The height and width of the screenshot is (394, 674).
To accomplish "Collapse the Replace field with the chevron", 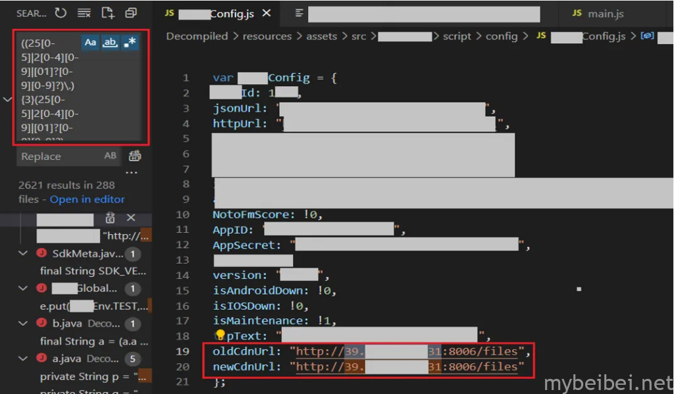I will tap(7, 99).
